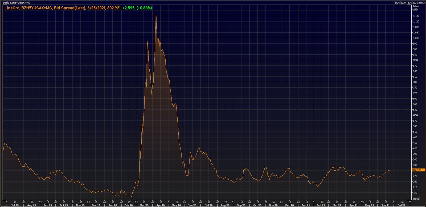This screenshot has height=207, width=426.
Task: Click the Sep 19 month label
Action: click(48, 205)
